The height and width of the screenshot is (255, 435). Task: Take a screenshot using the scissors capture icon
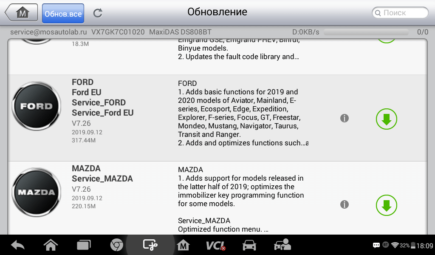[150, 245]
